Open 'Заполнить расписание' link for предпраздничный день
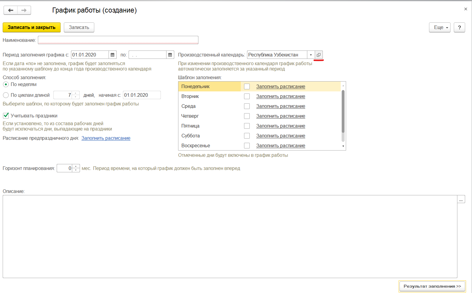 pos(106,138)
